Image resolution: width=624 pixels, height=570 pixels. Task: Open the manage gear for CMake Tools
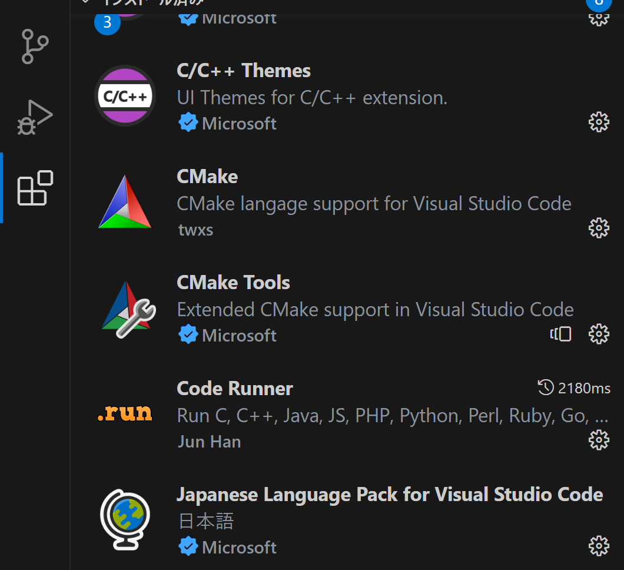pos(599,334)
